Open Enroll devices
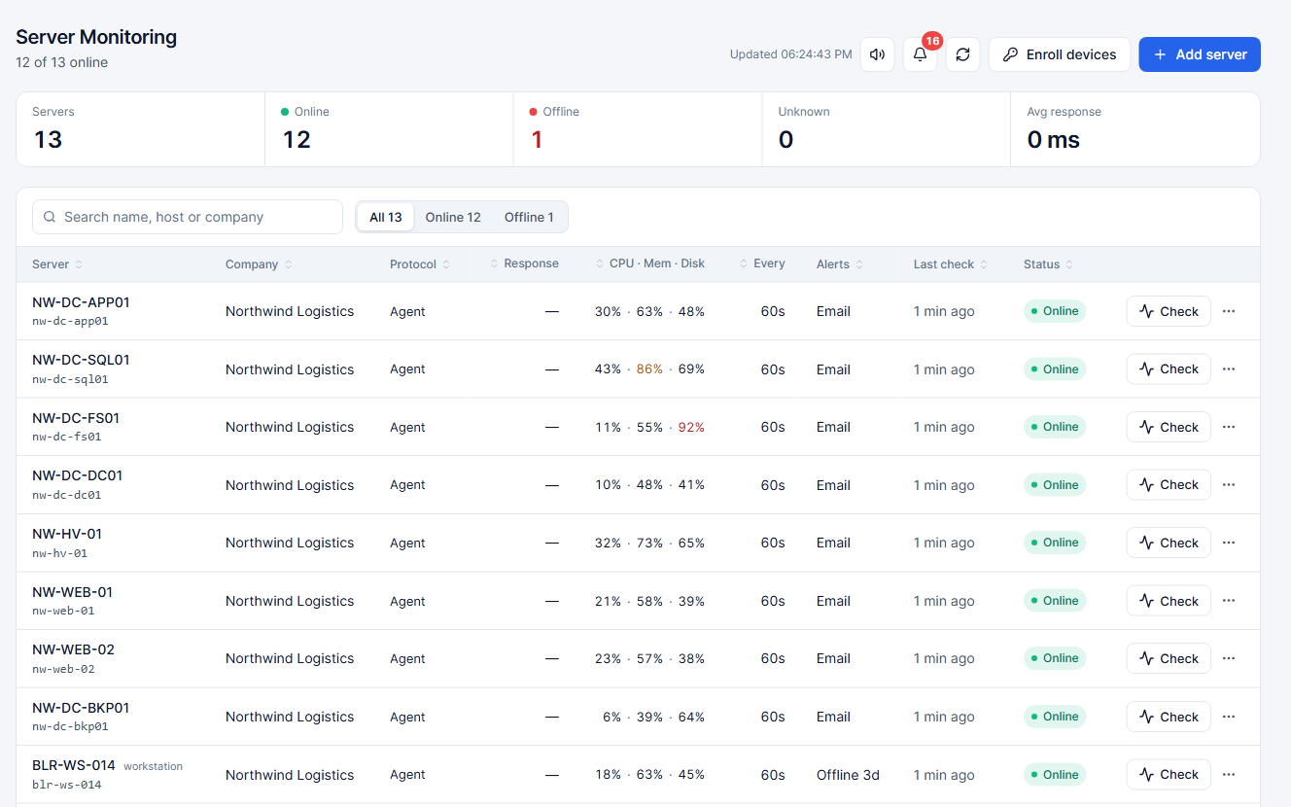 (x=1060, y=54)
